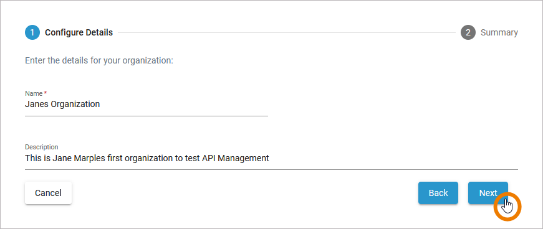This screenshot has width=543, height=229.
Task: Click the orange-circled hand cursor icon
Action: point(507,207)
